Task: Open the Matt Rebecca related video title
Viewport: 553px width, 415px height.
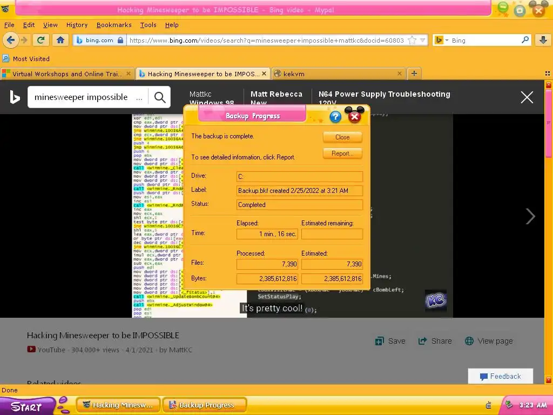Action: click(276, 98)
